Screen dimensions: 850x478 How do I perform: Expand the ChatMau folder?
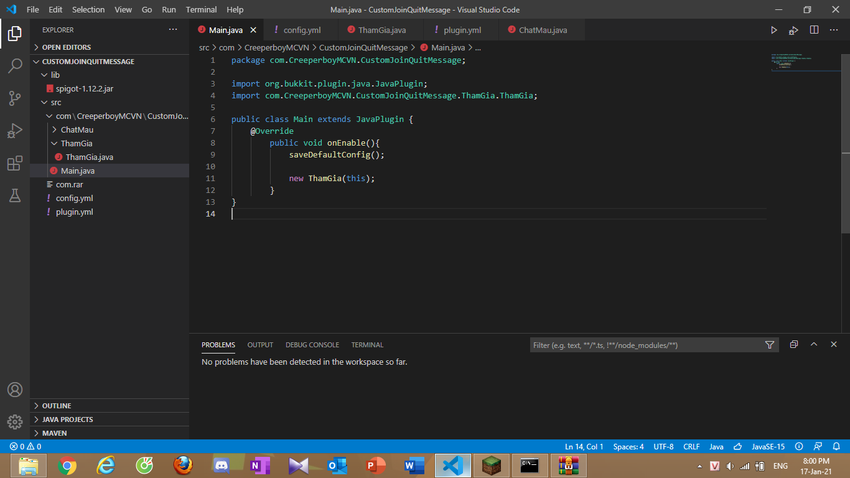77,129
